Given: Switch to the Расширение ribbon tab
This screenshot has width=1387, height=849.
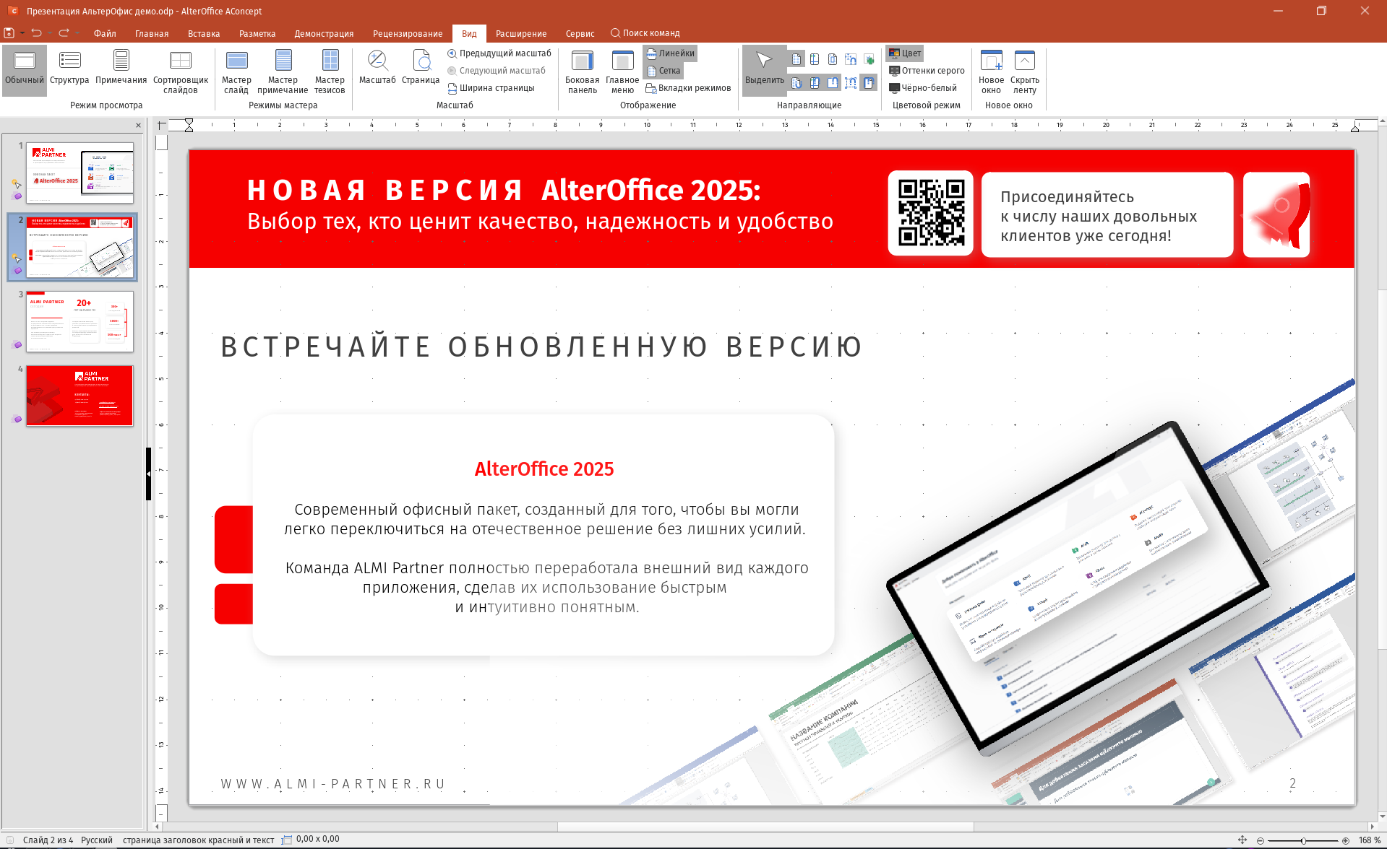Looking at the screenshot, I should 521,33.
